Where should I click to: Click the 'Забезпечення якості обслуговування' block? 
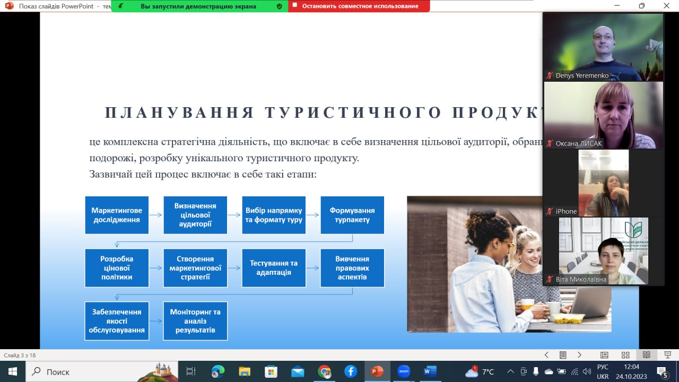(117, 321)
